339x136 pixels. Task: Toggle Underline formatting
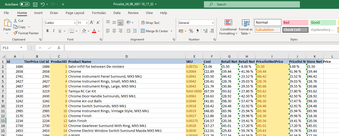click(x=60, y=31)
